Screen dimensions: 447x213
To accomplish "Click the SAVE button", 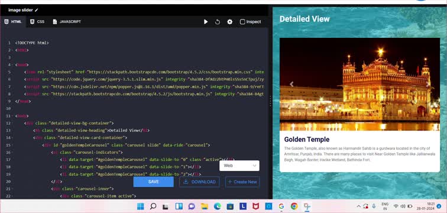I will [153, 182].
